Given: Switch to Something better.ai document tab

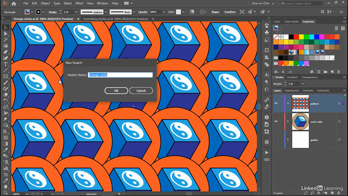Looking at the screenshot, I should click(116, 19).
